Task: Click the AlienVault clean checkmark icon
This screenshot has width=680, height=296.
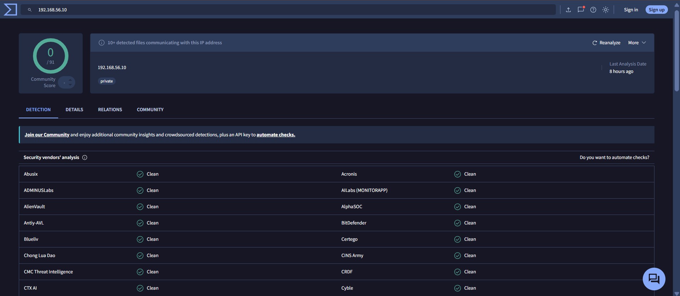Action: coord(140,207)
